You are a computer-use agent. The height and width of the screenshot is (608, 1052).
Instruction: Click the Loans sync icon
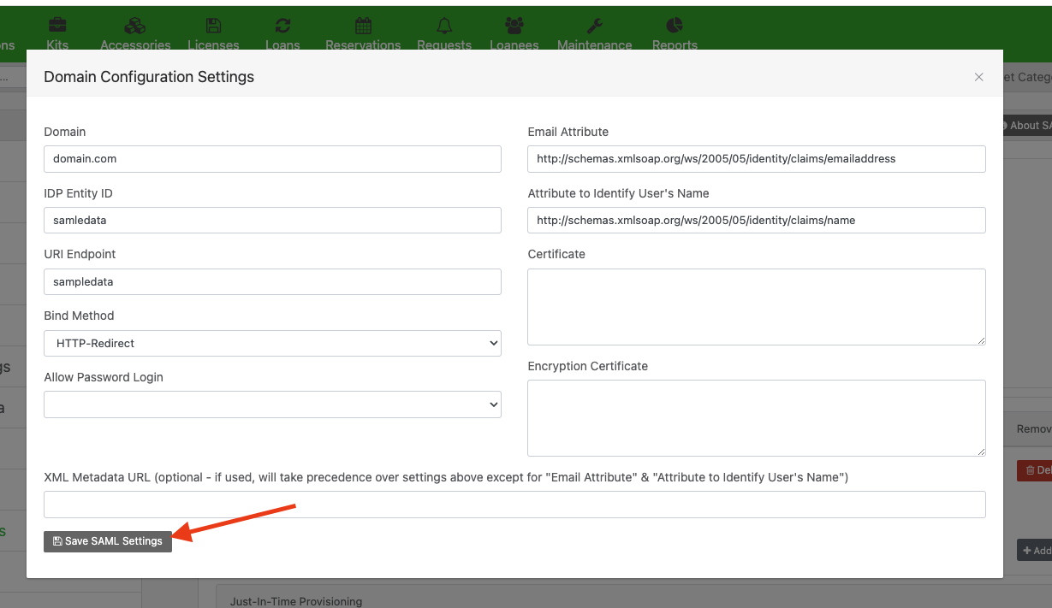tap(282, 25)
